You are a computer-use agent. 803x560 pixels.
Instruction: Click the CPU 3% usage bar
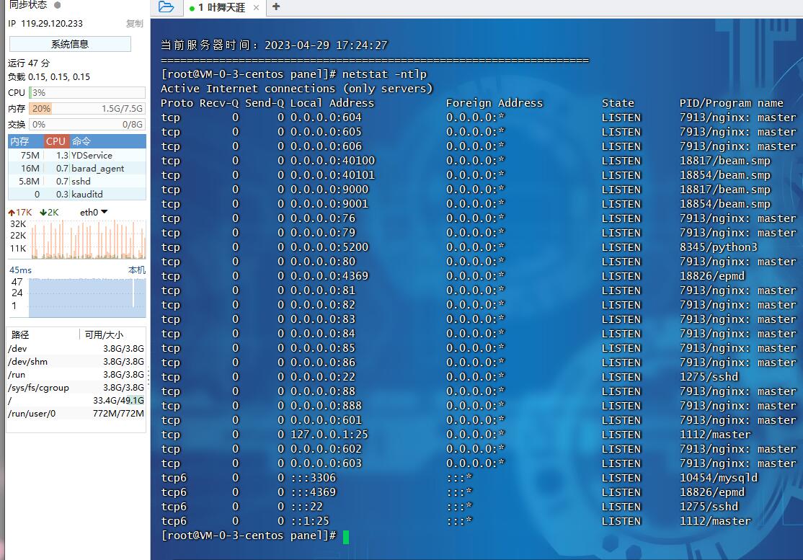click(x=87, y=93)
